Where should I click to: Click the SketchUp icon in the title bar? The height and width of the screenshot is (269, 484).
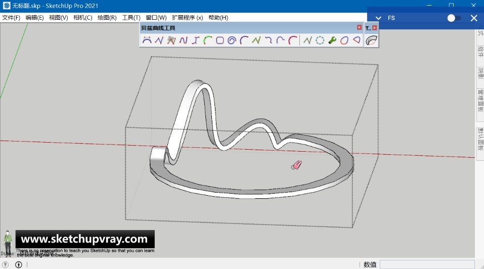[6, 6]
